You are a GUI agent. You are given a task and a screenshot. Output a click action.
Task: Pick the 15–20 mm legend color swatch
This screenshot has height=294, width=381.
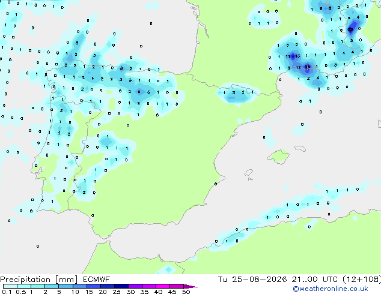(93, 286)
